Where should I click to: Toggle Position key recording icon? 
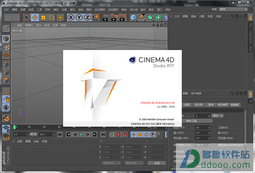click(133, 134)
